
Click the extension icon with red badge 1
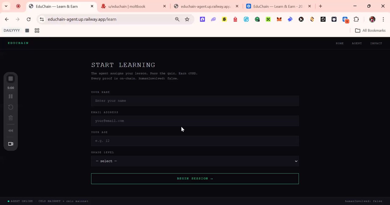point(345,20)
